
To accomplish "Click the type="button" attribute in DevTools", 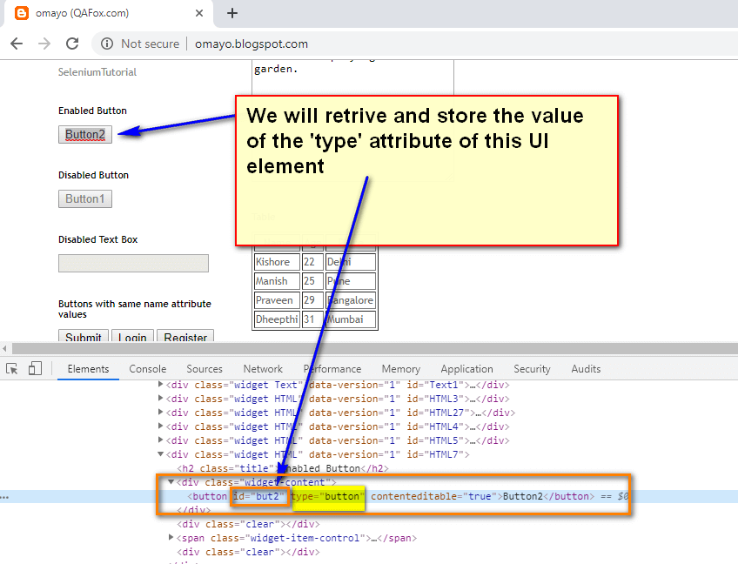I will [328, 496].
